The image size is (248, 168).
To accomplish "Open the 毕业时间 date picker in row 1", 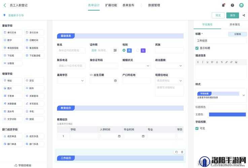I will [x=143, y=136].
